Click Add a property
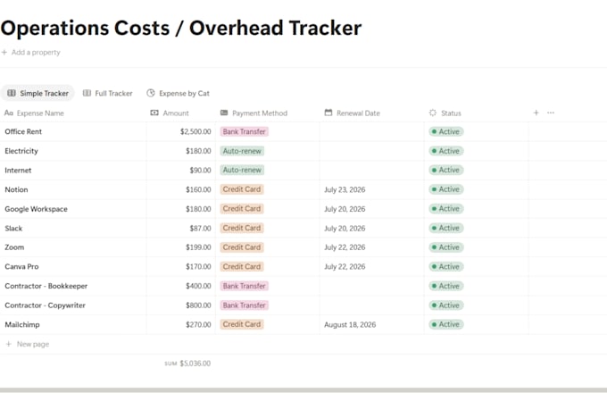607x410 pixels. (x=31, y=53)
